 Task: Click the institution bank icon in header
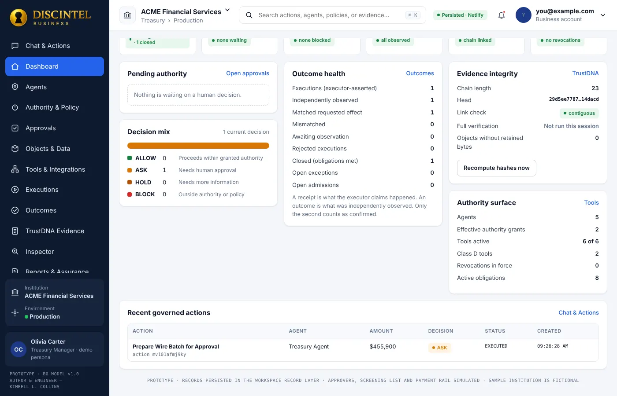[x=127, y=15]
